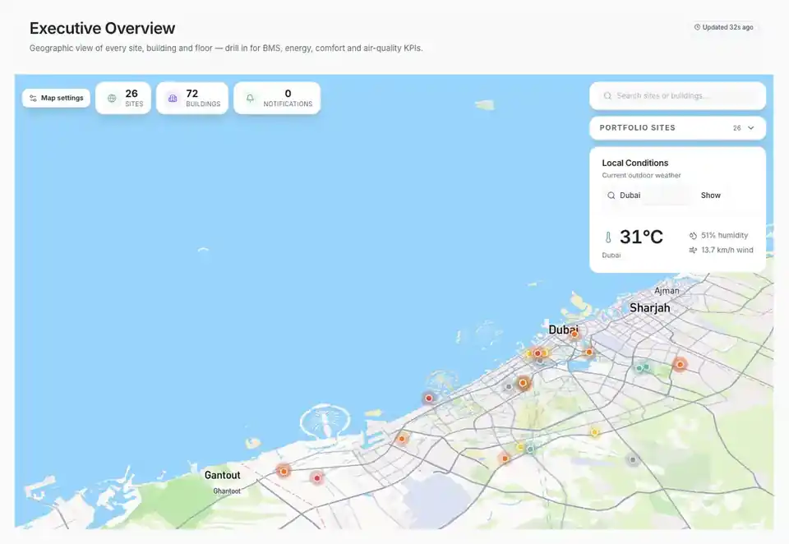
Task: Click the Ajman map label
Action: pos(667,291)
